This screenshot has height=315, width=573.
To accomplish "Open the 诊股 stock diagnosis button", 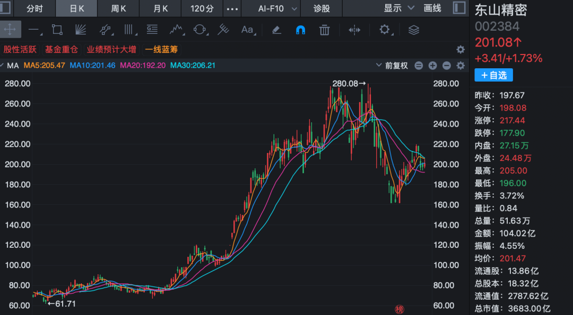I will point(322,8).
